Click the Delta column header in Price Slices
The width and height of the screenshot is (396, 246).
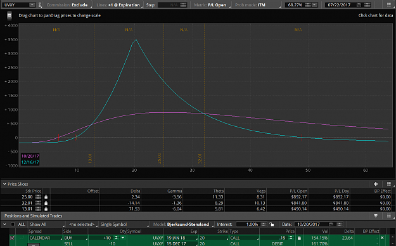pos(136,191)
